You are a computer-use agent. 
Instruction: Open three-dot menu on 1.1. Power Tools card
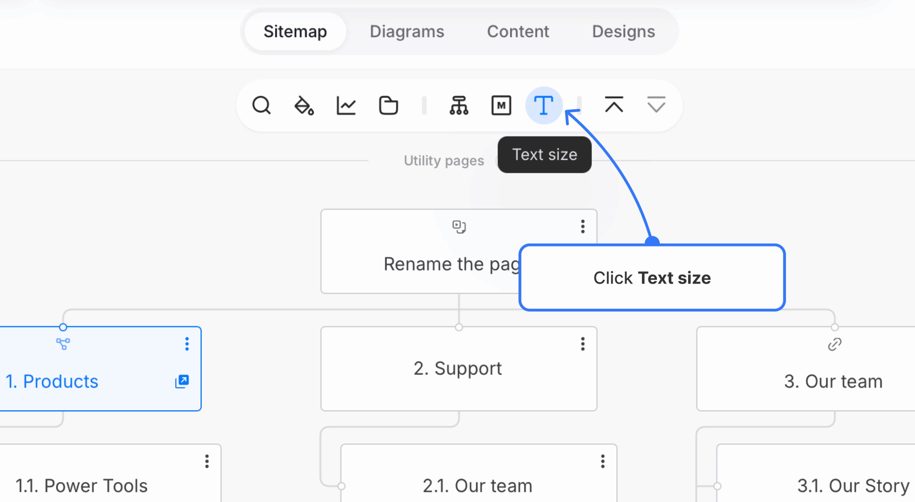pos(207,461)
